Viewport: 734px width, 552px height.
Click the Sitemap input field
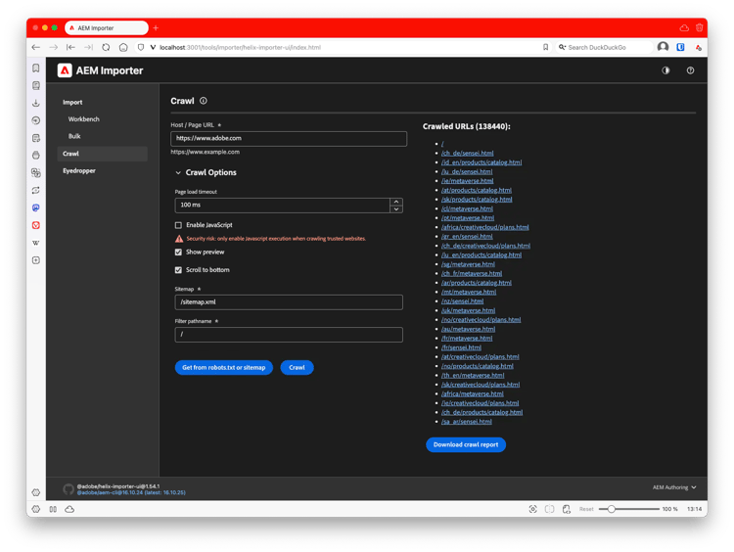289,302
